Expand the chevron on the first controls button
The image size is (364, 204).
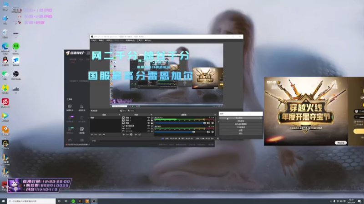(x=260, y=118)
